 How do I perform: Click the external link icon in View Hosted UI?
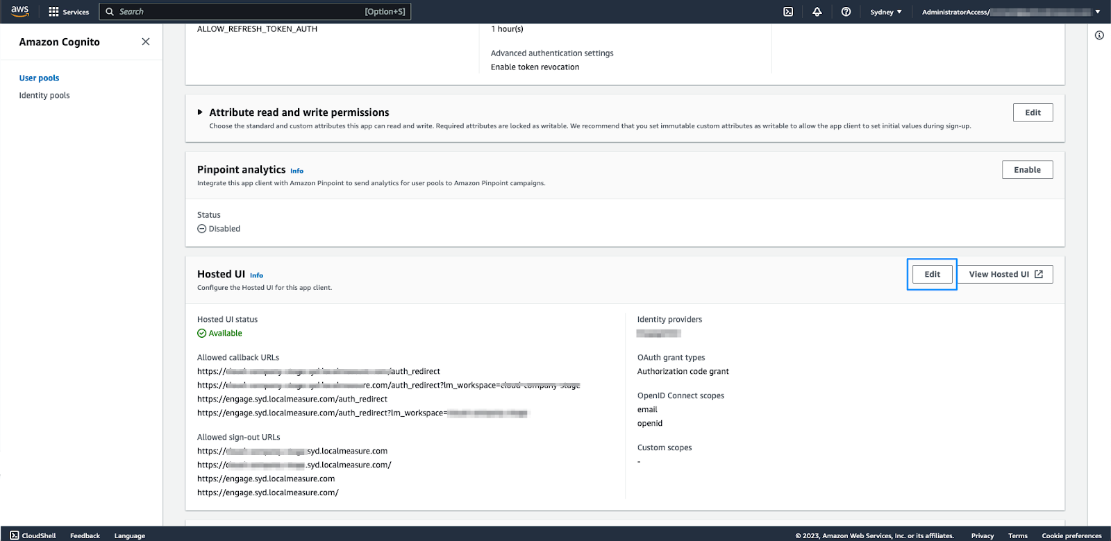[x=1039, y=275]
